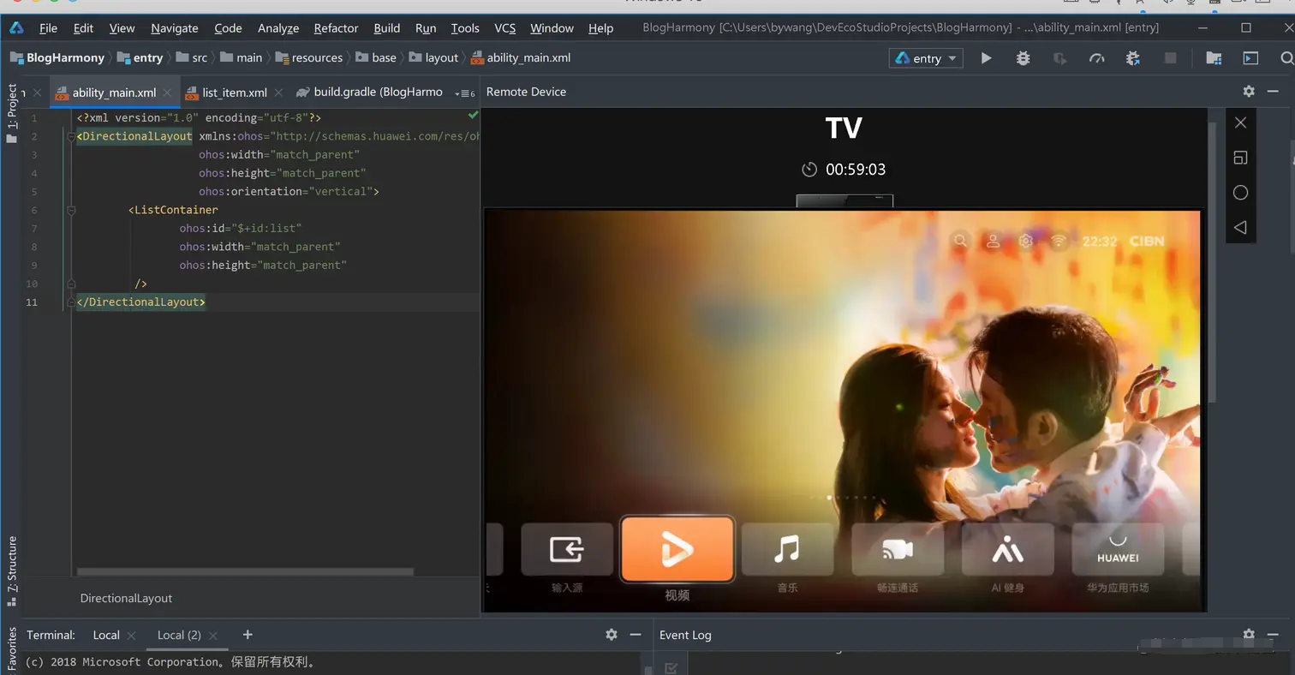This screenshot has height=675, width=1295.
Task: Close the list_item.xml tab
Action: 278,93
